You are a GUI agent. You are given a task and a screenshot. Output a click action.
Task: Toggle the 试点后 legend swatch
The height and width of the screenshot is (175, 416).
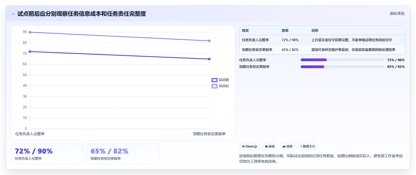[215, 86]
